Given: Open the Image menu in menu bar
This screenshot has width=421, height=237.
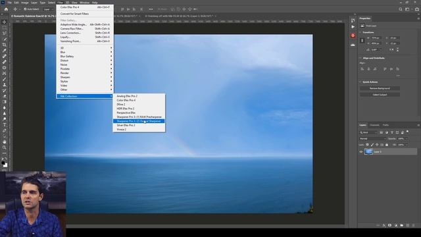Looking at the screenshot, I should click(x=25, y=3).
